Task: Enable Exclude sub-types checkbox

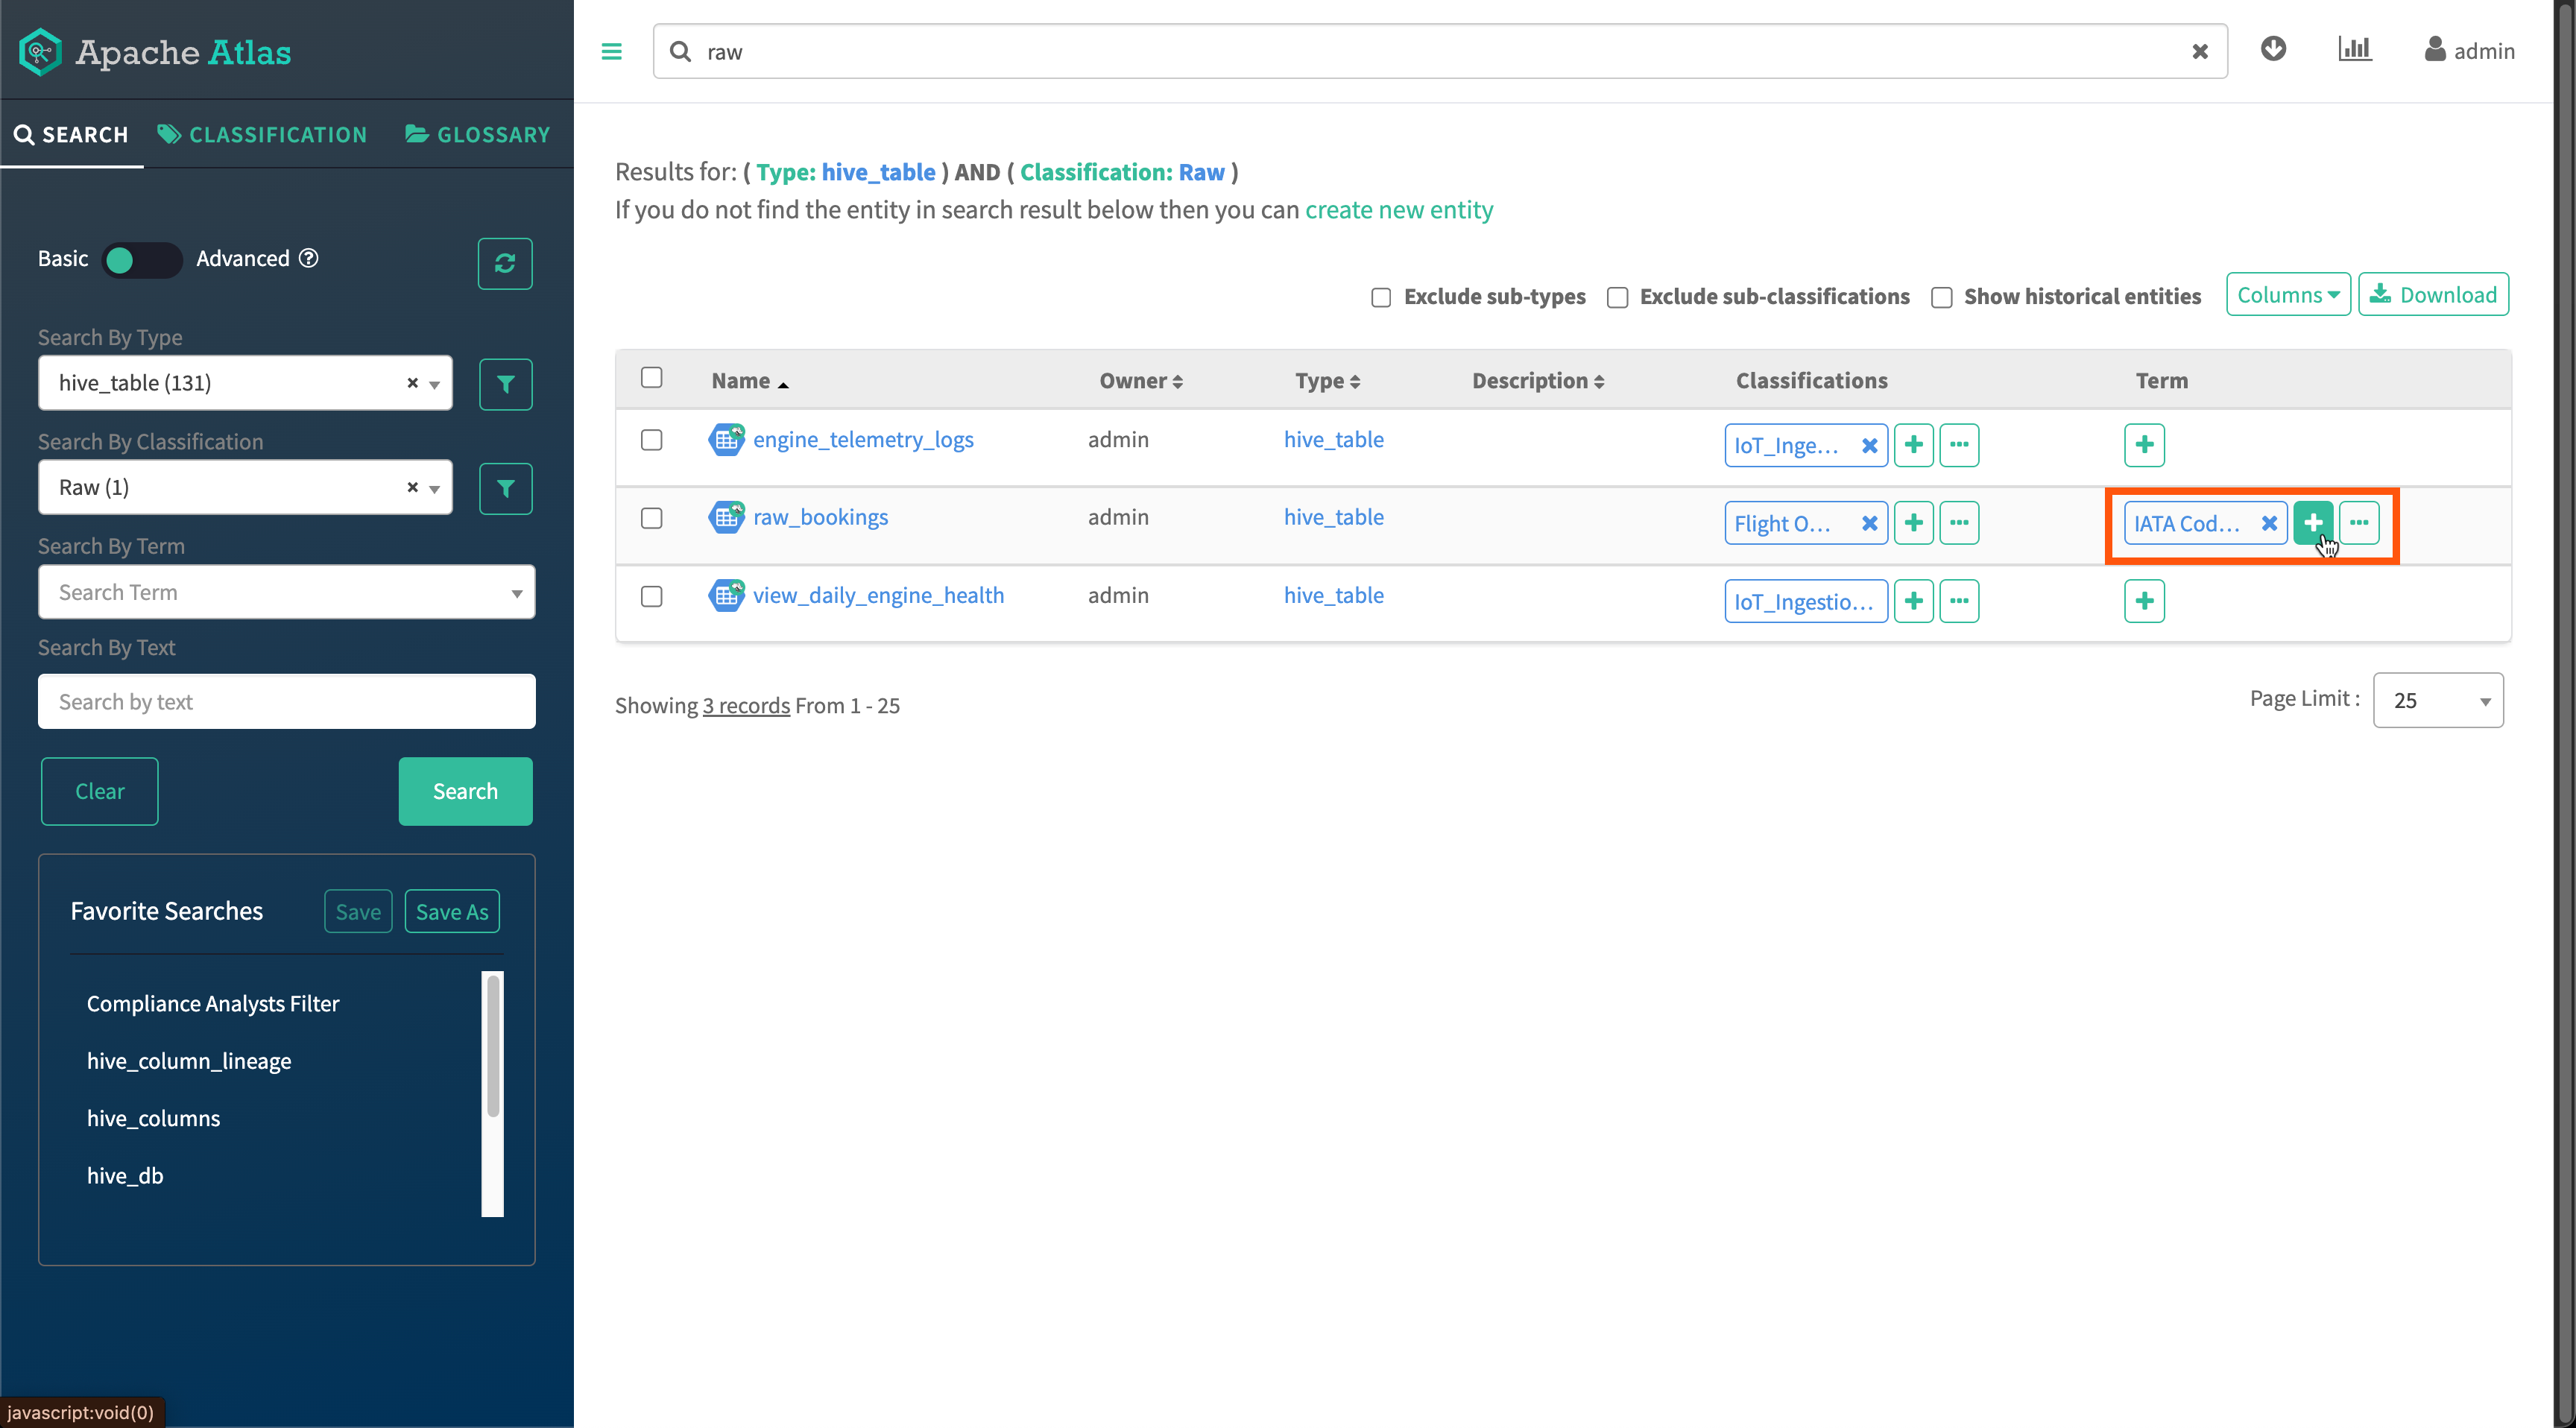Action: [x=1381, y=297]
